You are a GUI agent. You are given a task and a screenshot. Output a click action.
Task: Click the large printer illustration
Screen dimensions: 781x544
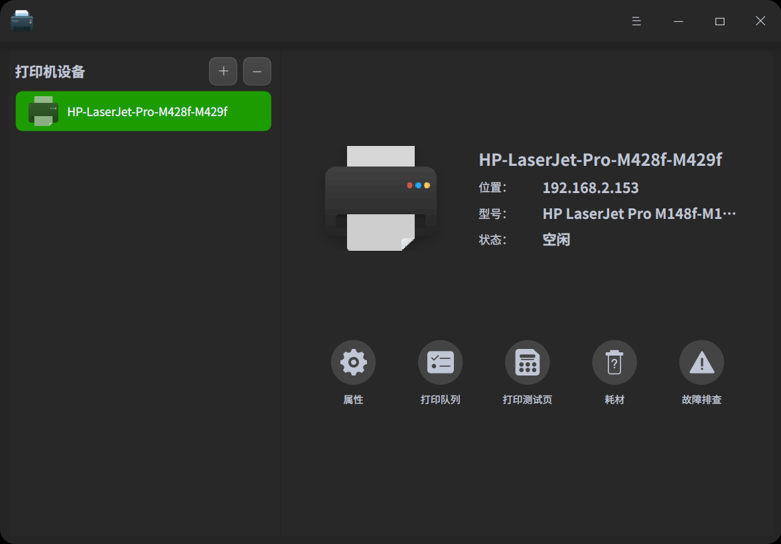[381, 198]
